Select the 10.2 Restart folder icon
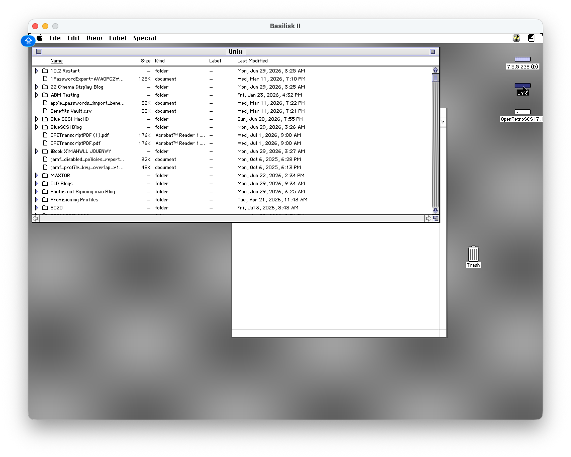This screenshot has height=457, width=571. click(45, 71)
